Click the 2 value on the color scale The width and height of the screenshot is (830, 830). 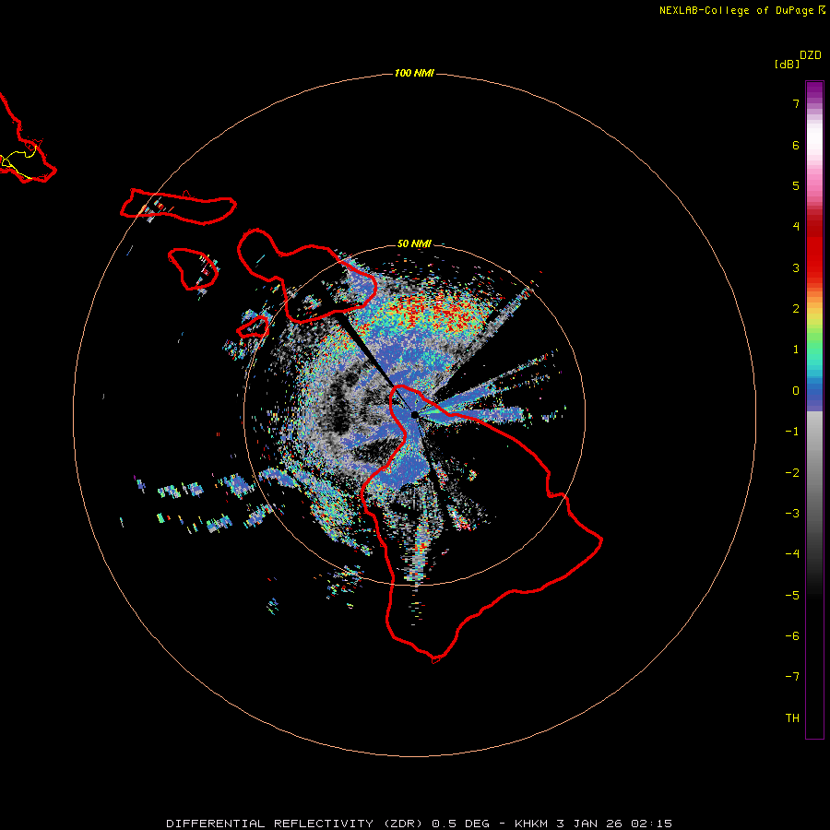[x=796, y=309]
